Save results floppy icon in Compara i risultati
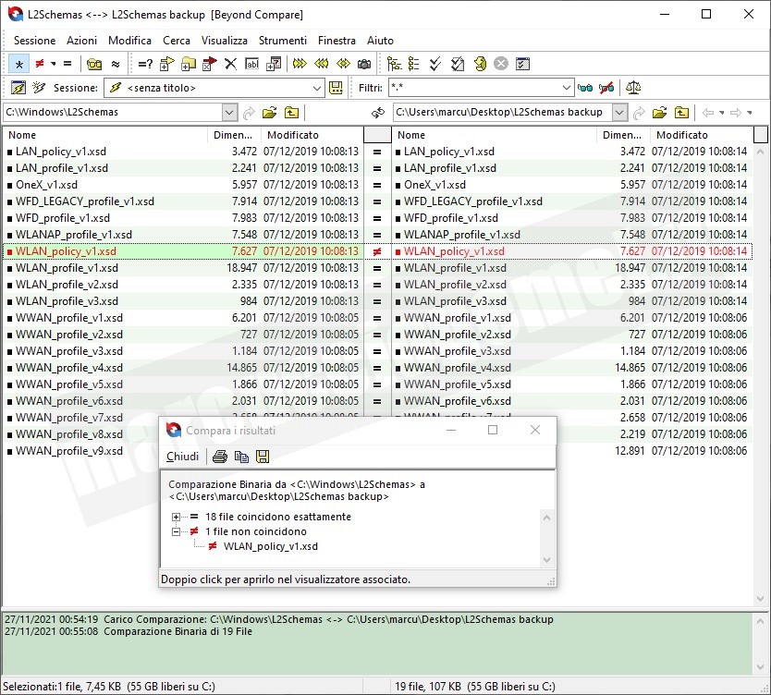The width and height of the screenshot is (771, 695). tap(263, 457)
